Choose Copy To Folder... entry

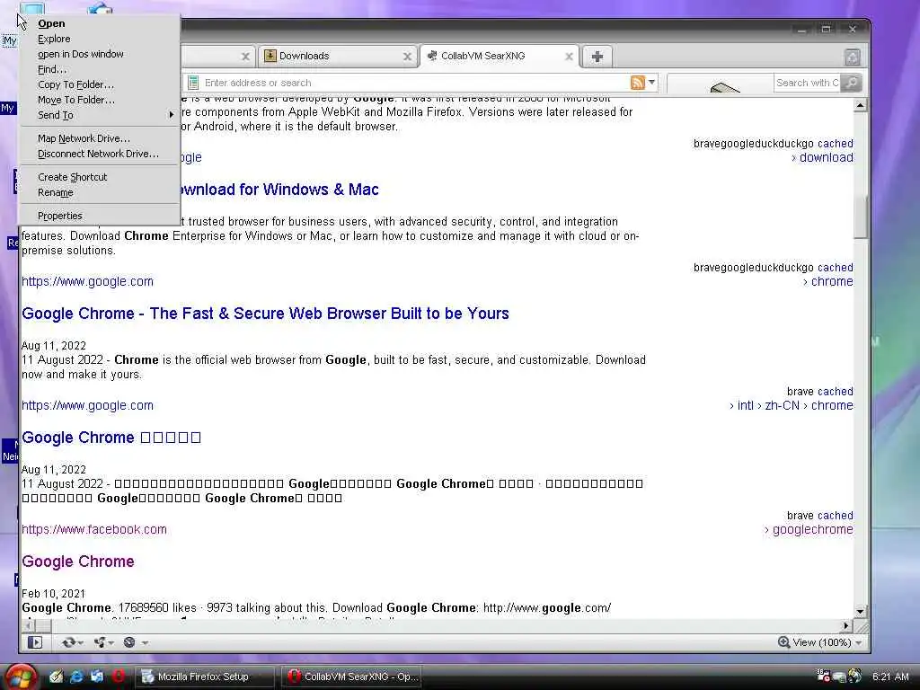(100, 84)
